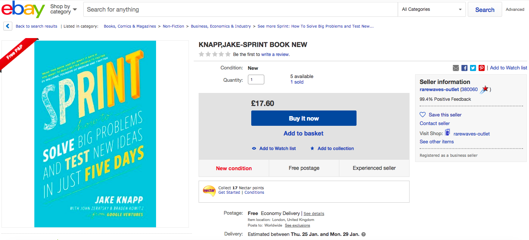Share the listing on Facebook
Viewport: 529px width, 240px height.
point(464,68)
